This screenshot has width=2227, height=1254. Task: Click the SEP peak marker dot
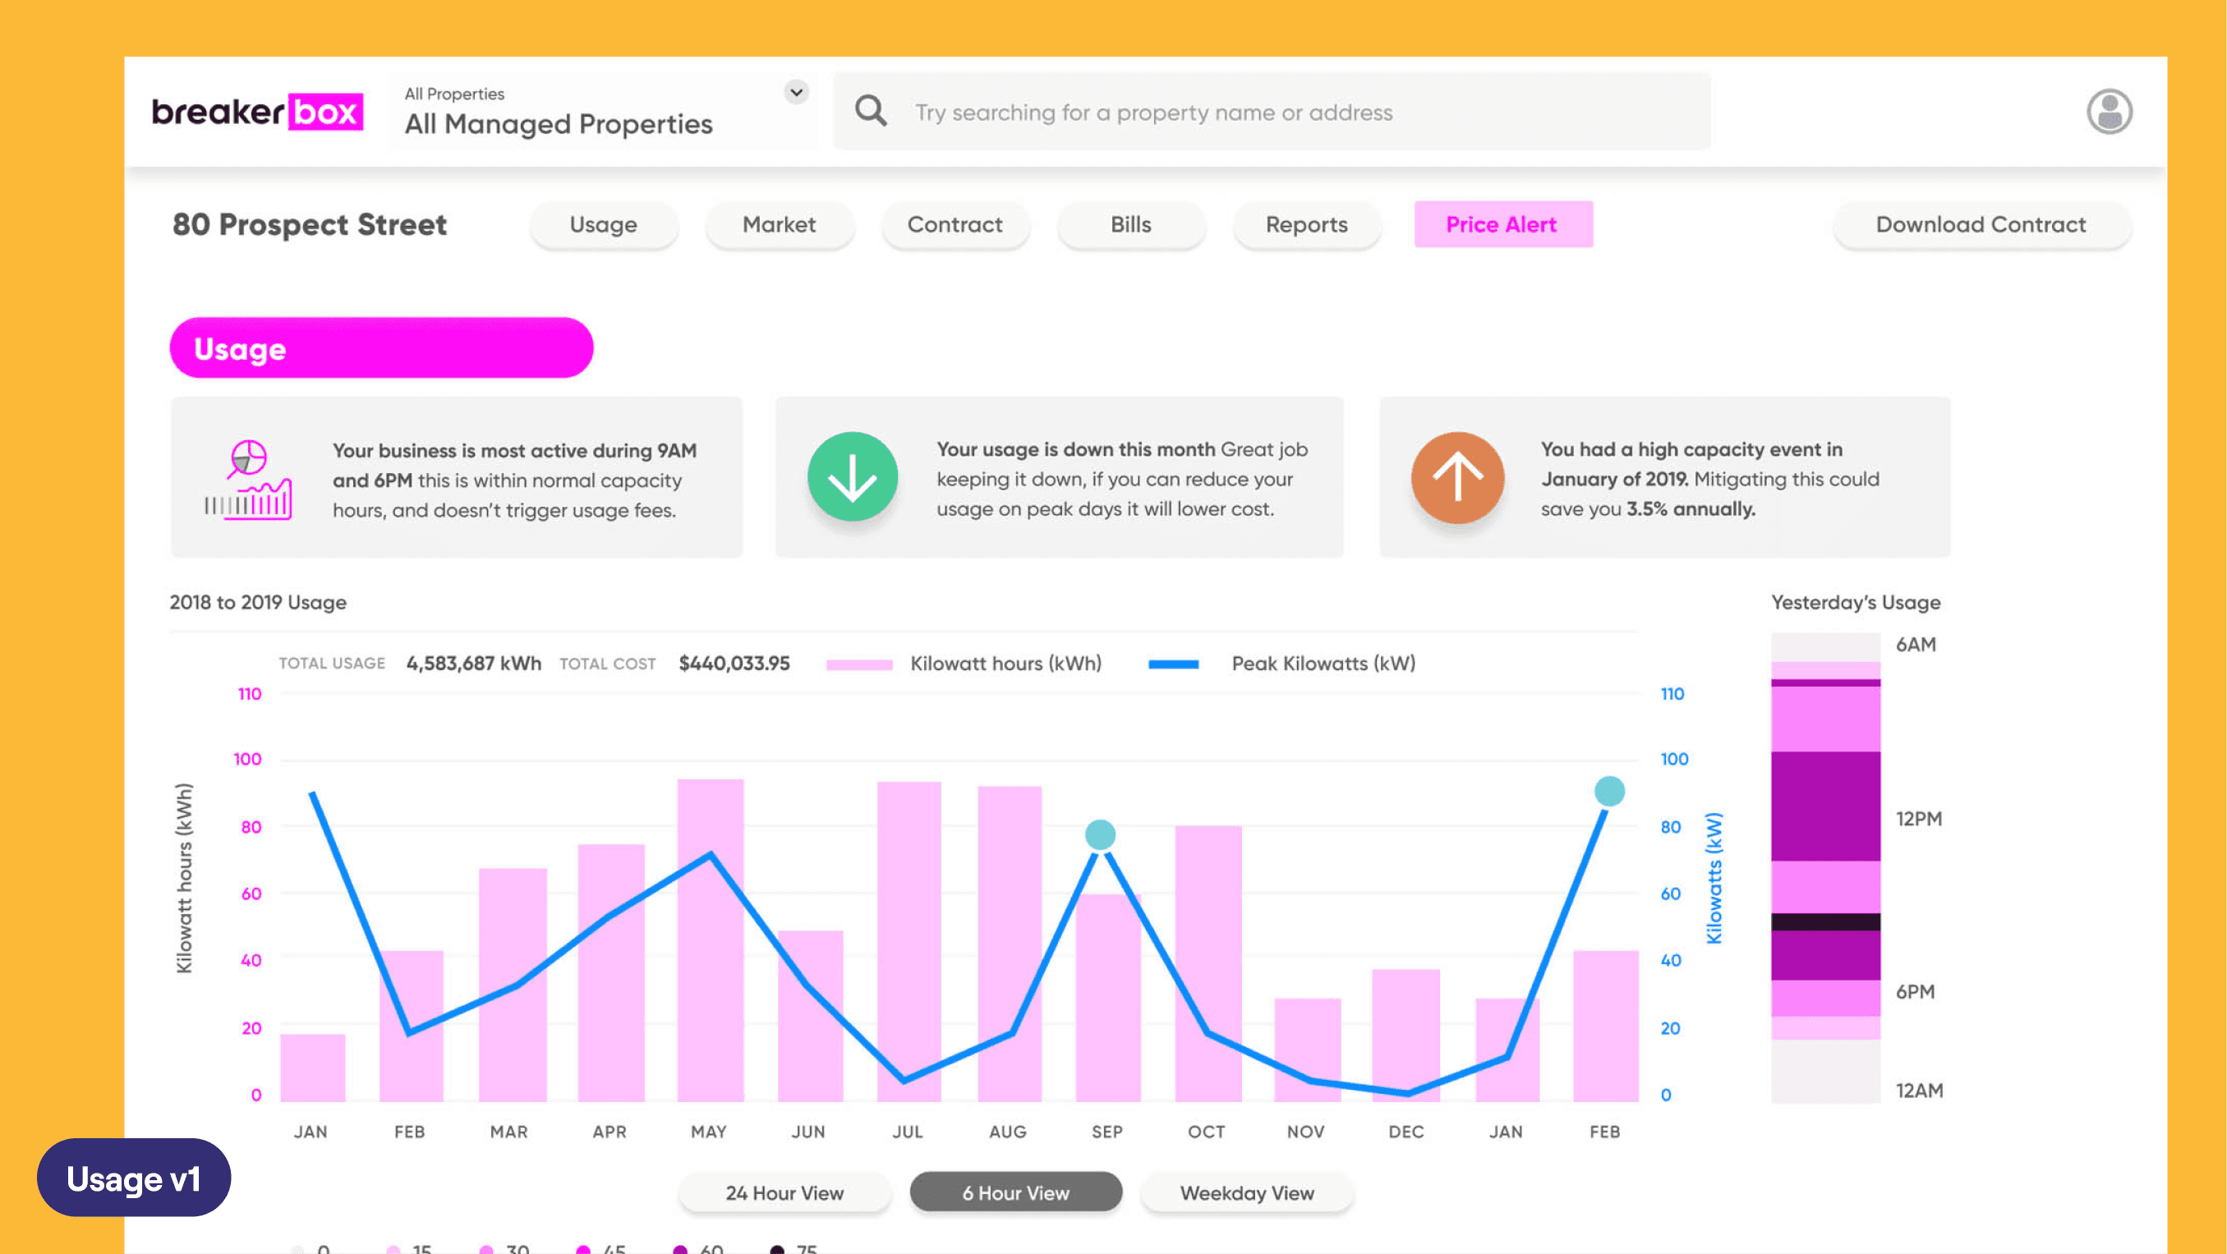[x=1100, y=835]
